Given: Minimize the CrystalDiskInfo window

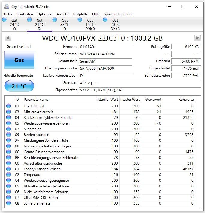Looking at the screenshot, I should point(169,6).
